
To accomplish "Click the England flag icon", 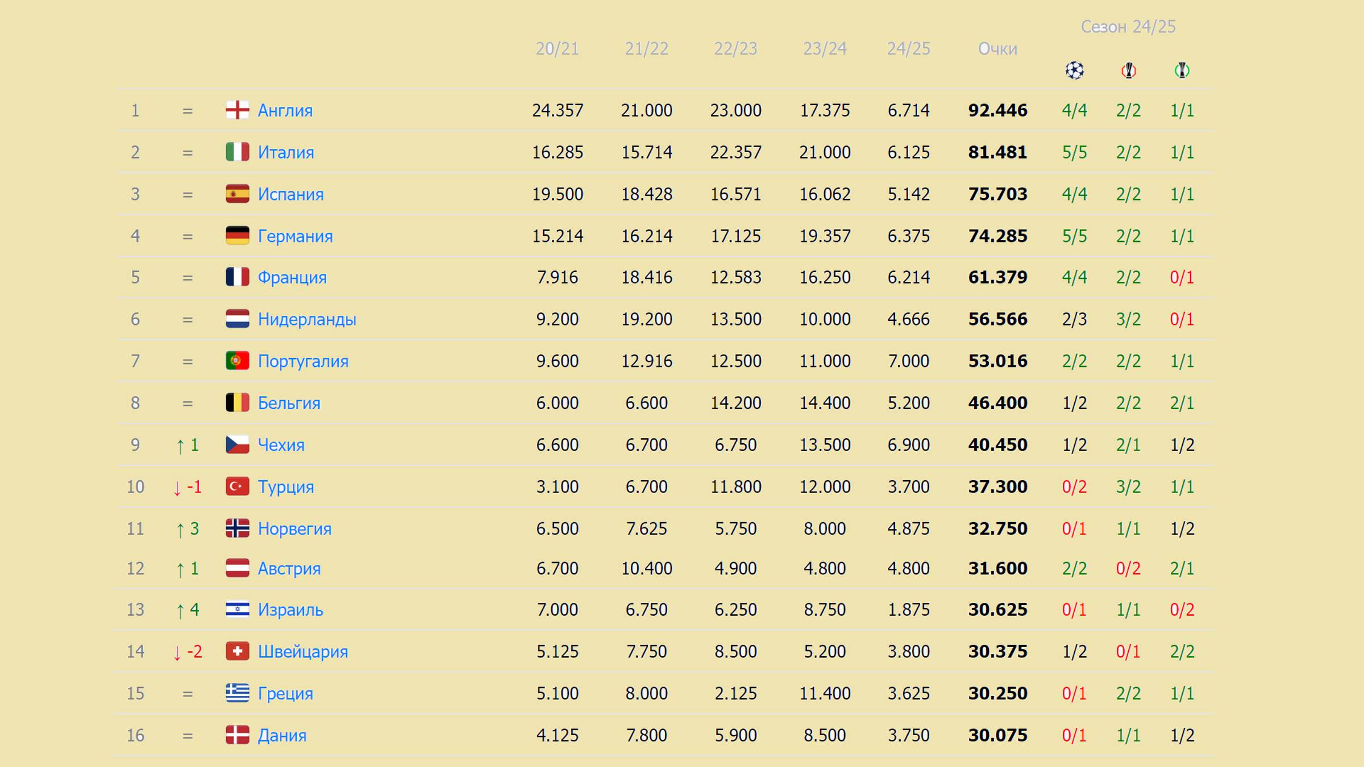I will tap(237, 110).
